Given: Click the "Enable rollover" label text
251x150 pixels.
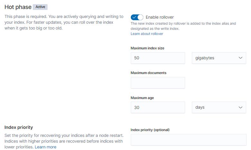Looking at the screenshot, I should (160, 17).
